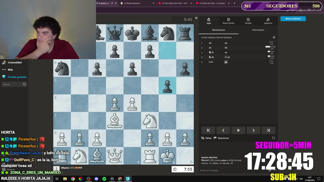This screenshot has width=324, height=182.
Task: Open Spotify from the taskbar
Action: click(x=104, y=179)
